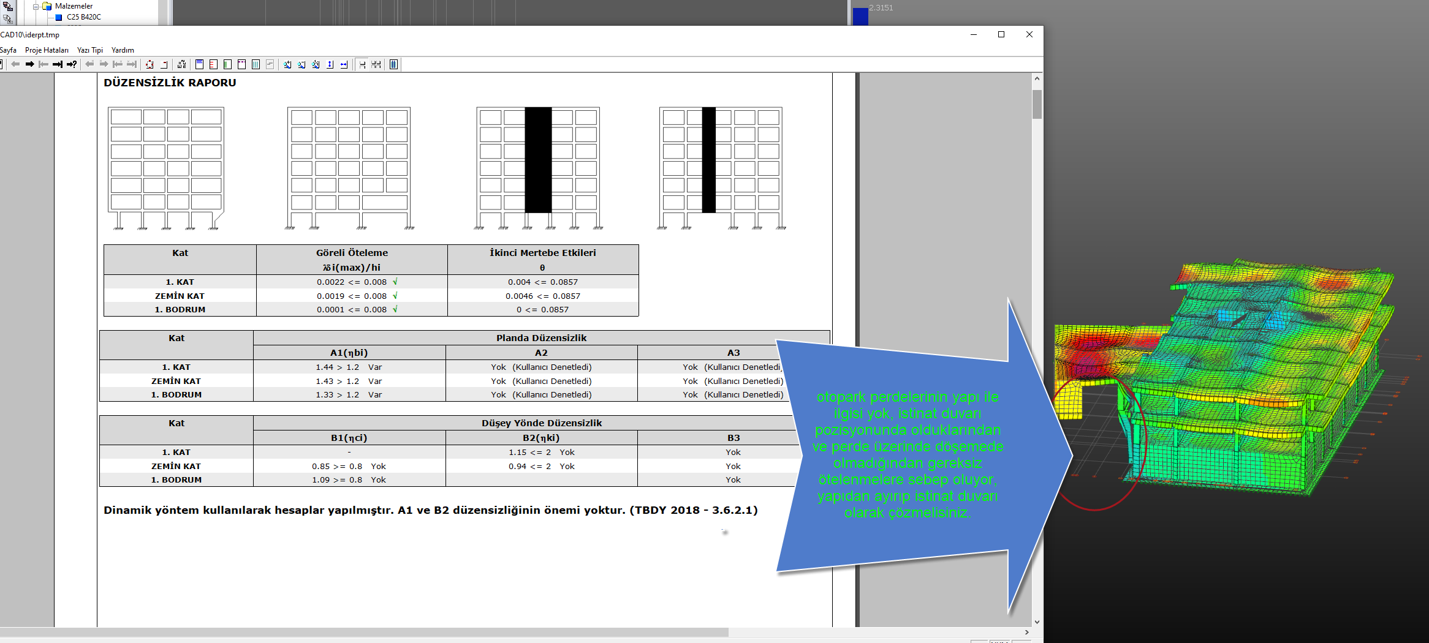This screenshot has width=1429, height=643.
Task: Select the C25 B420C material item
Action: [83, 17]
